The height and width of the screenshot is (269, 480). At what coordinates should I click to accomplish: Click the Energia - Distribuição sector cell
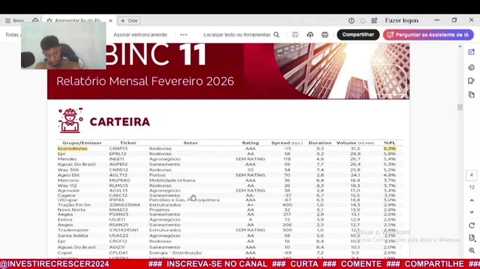pyautogui.click(x=175, y=253)
